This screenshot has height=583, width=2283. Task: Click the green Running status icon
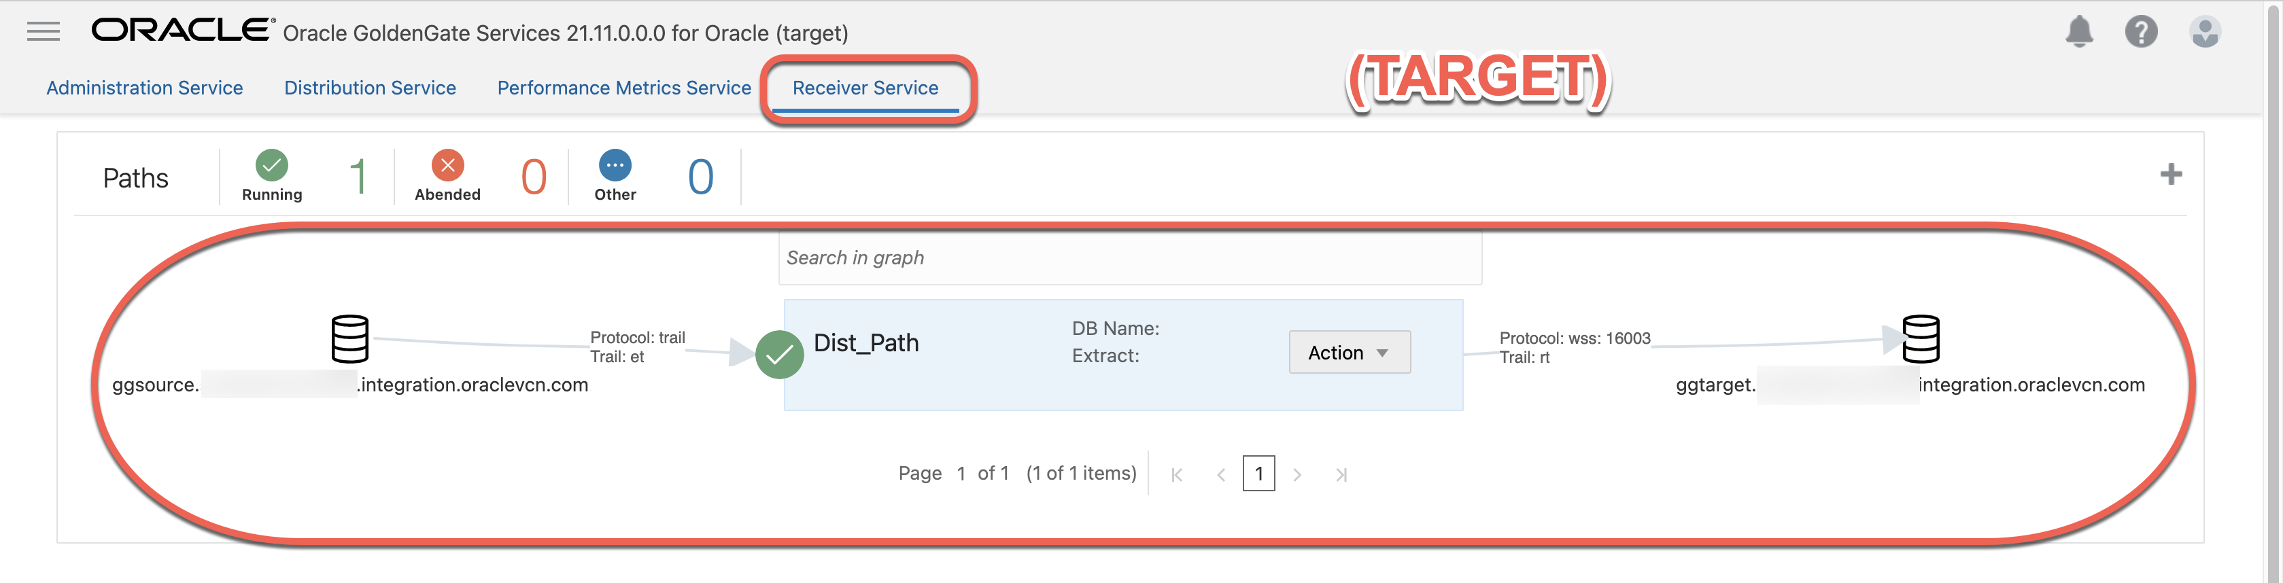point(271,165)
